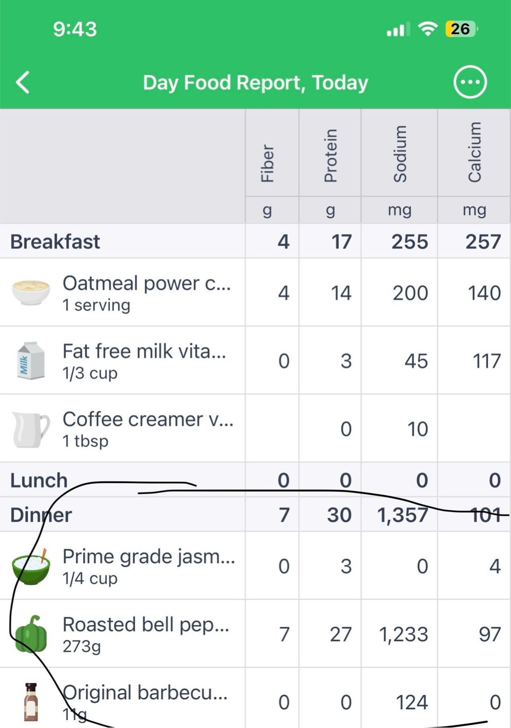This screenshot has height=728, width=511.
Task: Select the Breakfast section header
Action: click(255, 241)
